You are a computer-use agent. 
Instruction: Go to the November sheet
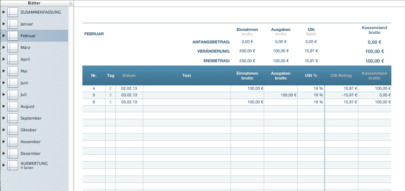pos(31,142)
